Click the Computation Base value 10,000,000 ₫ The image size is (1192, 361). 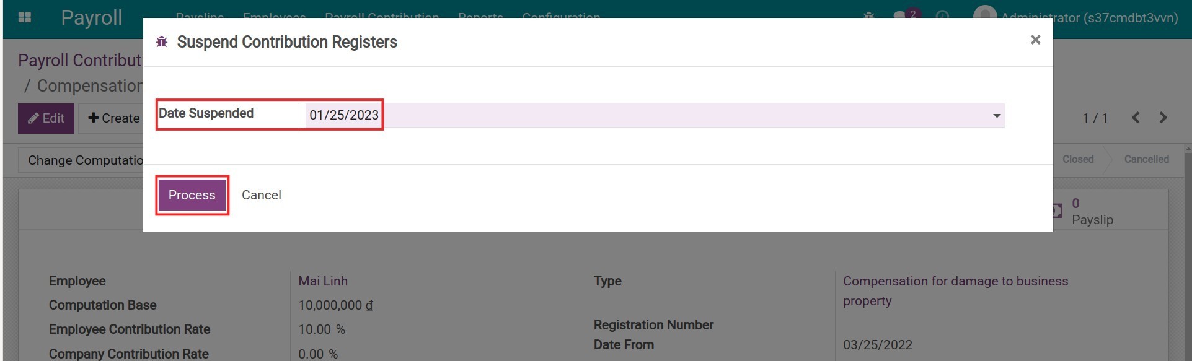335,305
